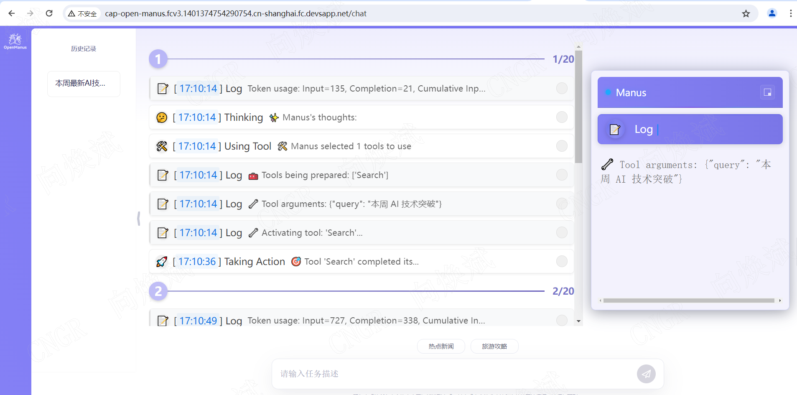Click tools icon before Manus selected 1 tools
The image size is (797, 395).
(282, 146)
